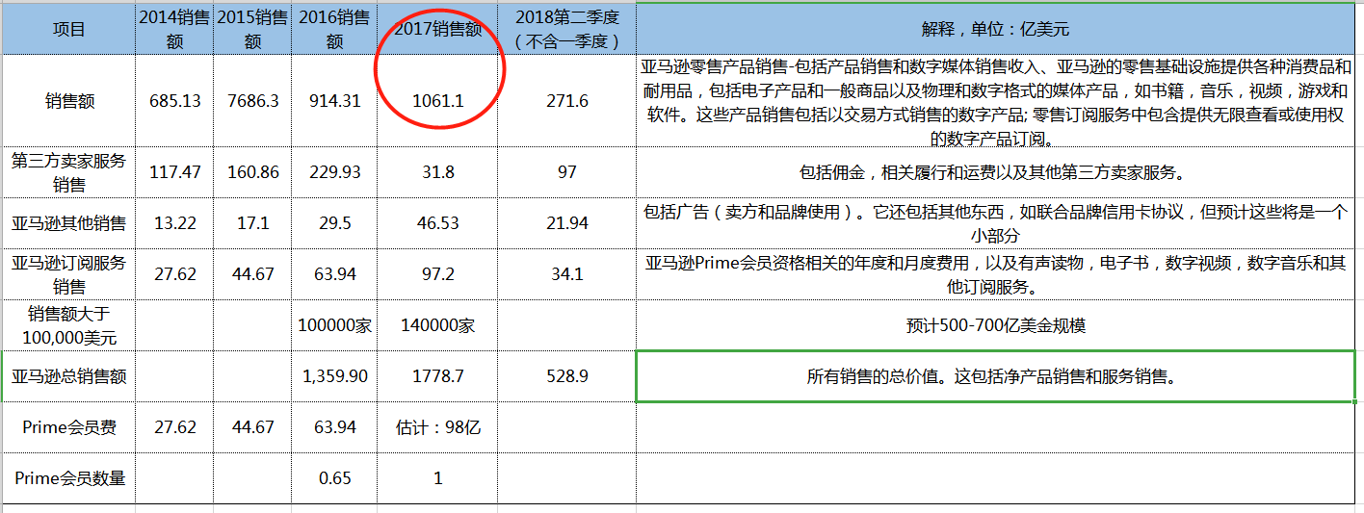The height and width of the screenshot is (513, 1364).
Task: Click 44.67 in the Prime会员费 row
Action: (252, 427)
